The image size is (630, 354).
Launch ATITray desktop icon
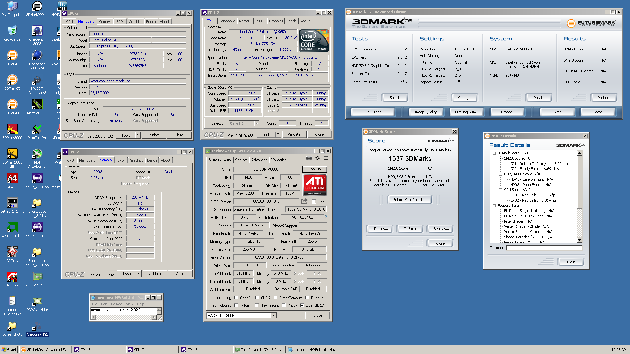pyautogui.click(x=12, y=255)
